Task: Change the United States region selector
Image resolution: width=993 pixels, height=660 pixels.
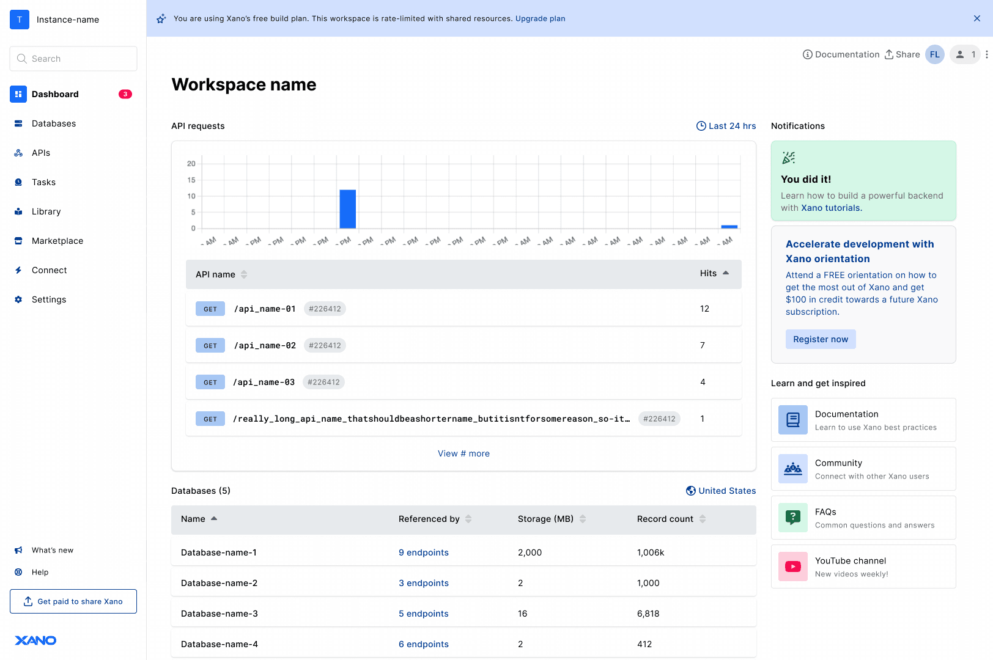Action: (721, 491)
